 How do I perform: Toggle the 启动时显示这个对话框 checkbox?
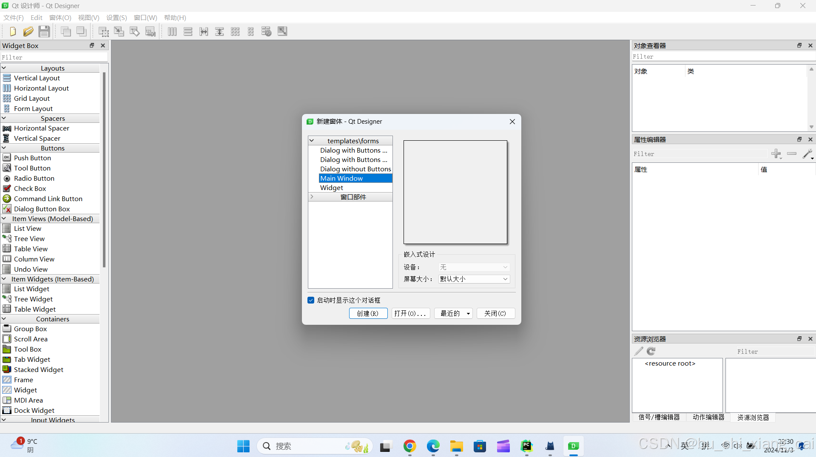(311, 300)
